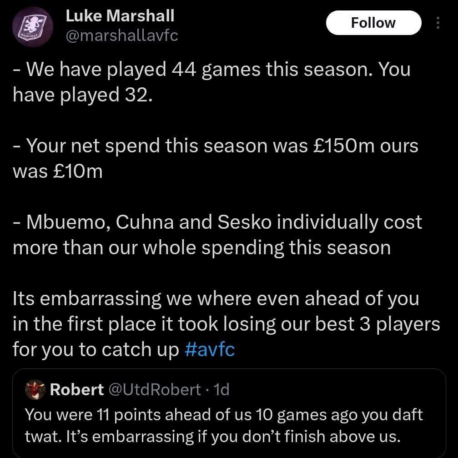
Task: Open Luke Marshall display name link
Action: (x=120, y=16)
